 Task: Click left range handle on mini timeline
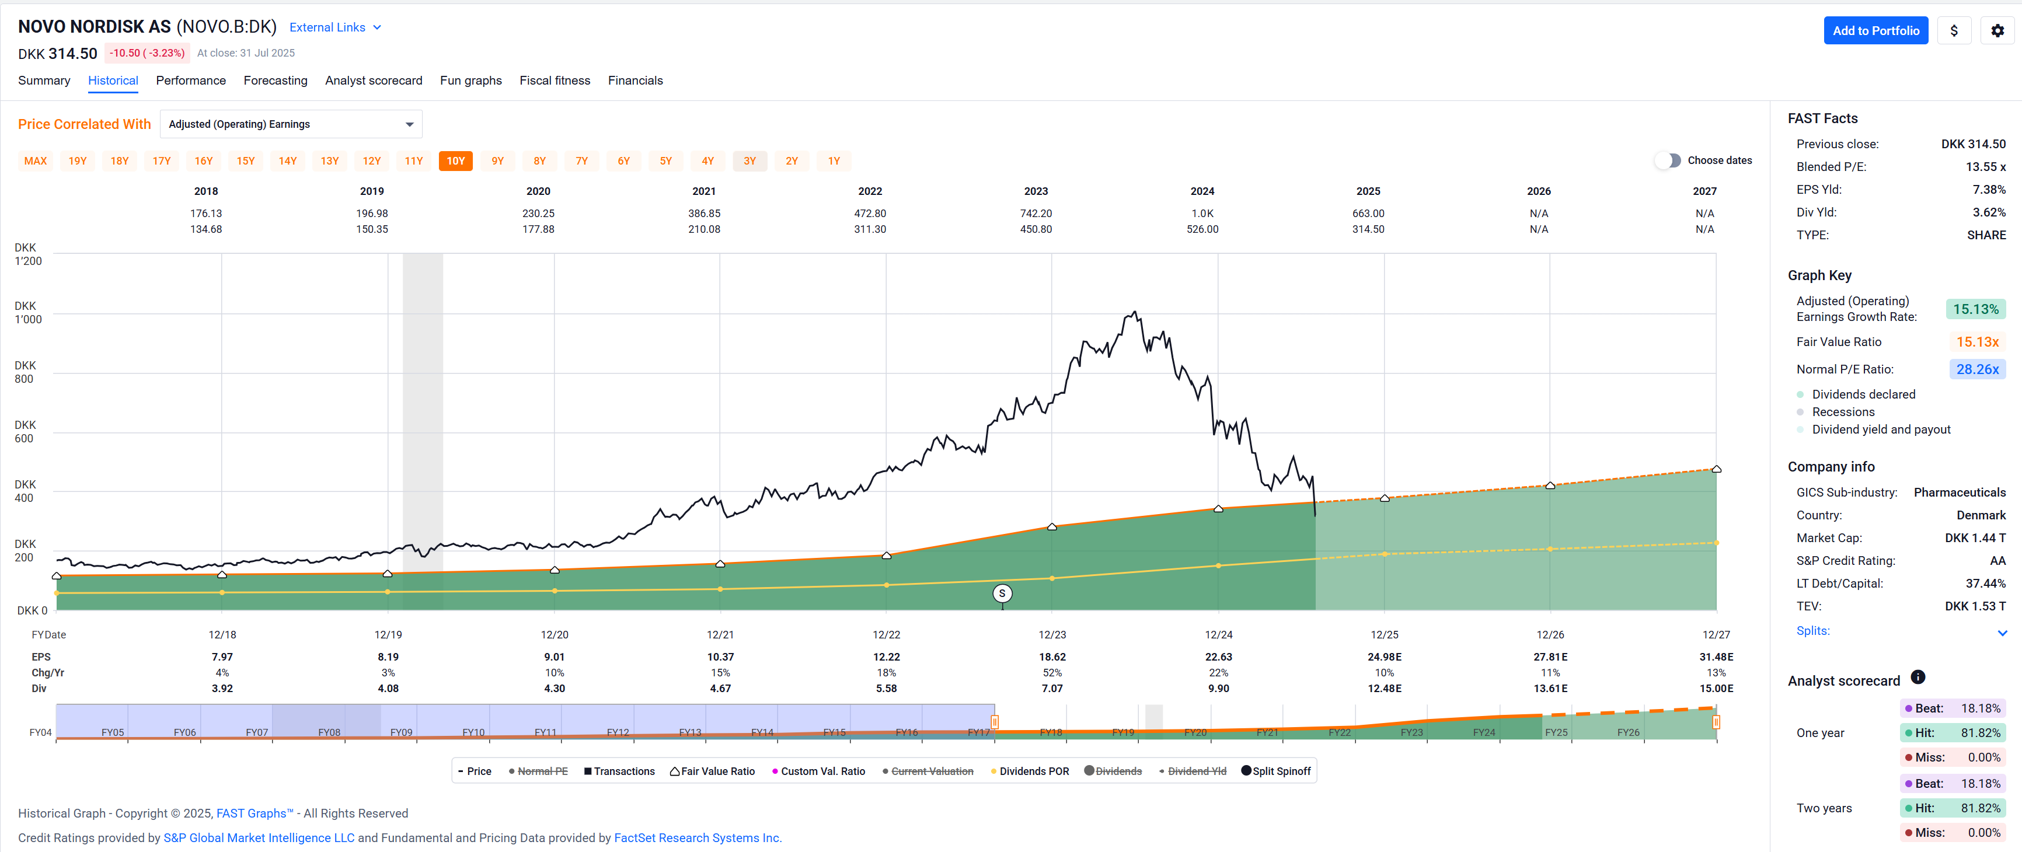pos(995,722)
